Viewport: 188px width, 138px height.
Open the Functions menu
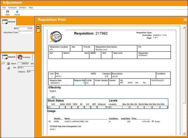pyautogui.click(x=13, y=8)
